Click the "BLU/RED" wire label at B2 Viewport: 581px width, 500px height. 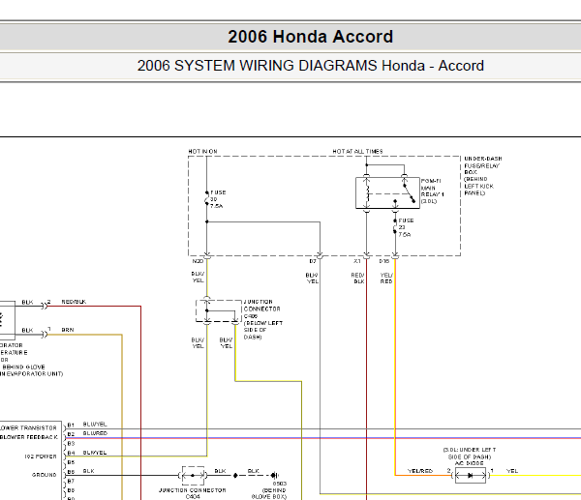pos(95,433)
